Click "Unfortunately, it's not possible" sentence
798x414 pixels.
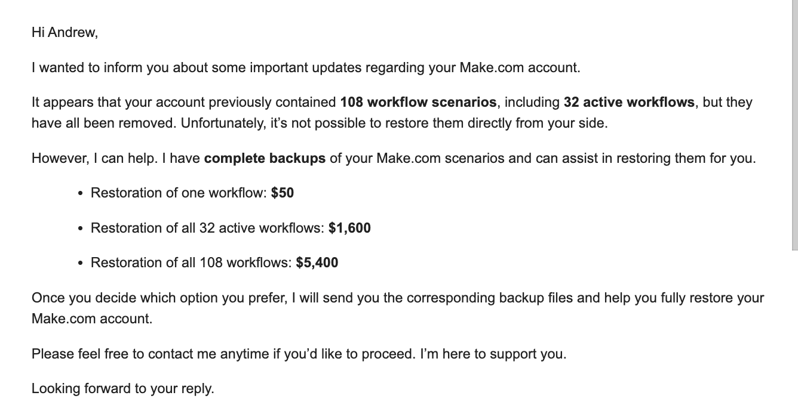(393, 124)
